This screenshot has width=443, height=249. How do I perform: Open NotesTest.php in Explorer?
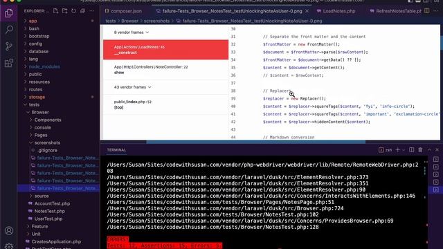[49, 211]
